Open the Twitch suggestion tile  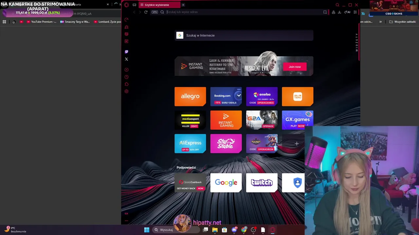(x=262, y=183)
